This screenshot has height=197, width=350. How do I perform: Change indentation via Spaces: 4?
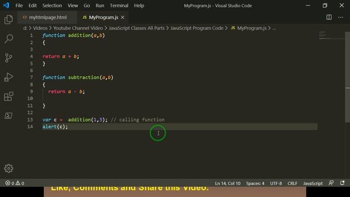pos(255,183)
